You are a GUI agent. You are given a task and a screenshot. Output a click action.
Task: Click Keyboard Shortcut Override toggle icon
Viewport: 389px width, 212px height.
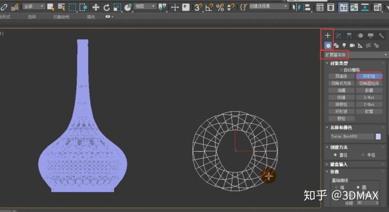[x=185, y=7]
